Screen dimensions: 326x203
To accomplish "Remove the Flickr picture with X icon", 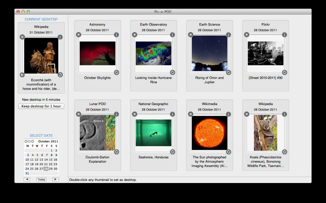I will [247, 35].
